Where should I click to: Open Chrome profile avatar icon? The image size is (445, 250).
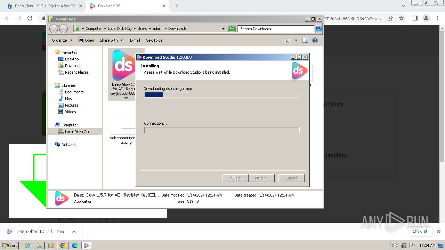(426, 18)
